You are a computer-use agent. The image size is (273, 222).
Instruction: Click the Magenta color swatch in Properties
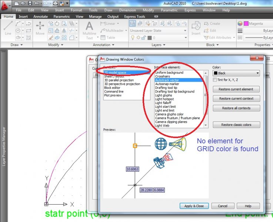(x=246, y=23)
